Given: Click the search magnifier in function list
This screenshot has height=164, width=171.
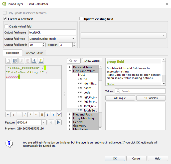Looking at the screenshot, I should [x=71, y=61].
